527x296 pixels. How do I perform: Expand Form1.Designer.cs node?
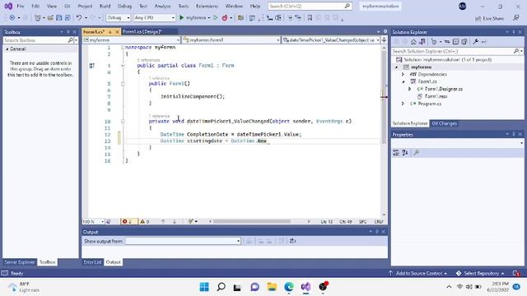[x=410, y=89]
